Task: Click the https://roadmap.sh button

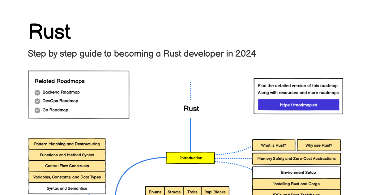Action: pos(298,105)
